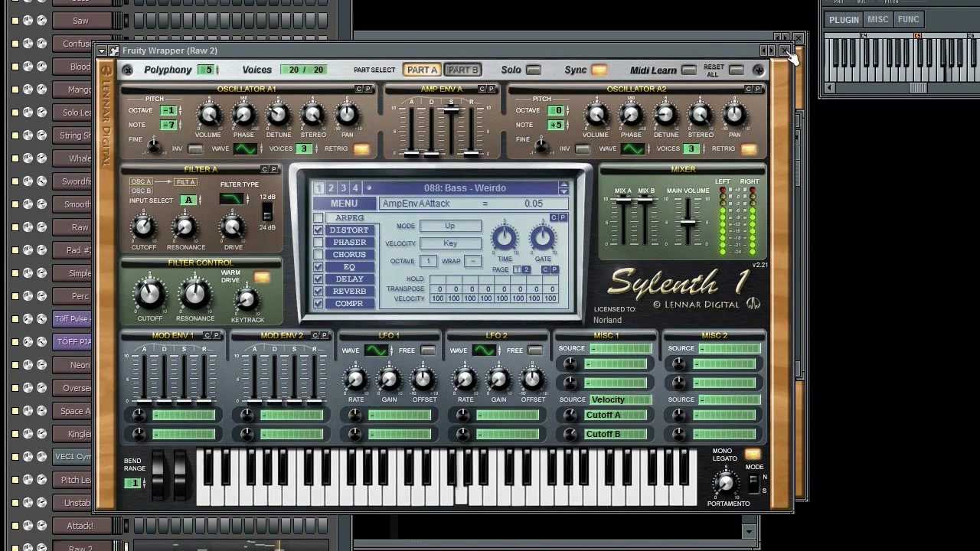Click the pitch bend wheel
The height and width of the screenshot is (551, 980).
(x=158, y=474)
